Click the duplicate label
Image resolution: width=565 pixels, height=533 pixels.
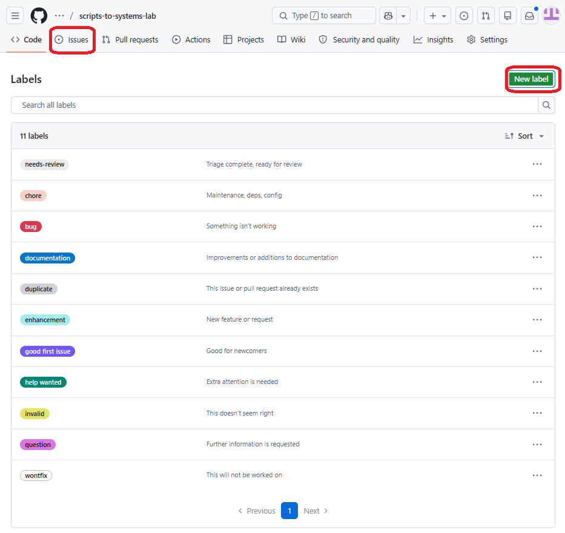point(39,289)
